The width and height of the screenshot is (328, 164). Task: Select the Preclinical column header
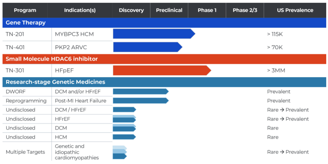[x=169, y=10]
